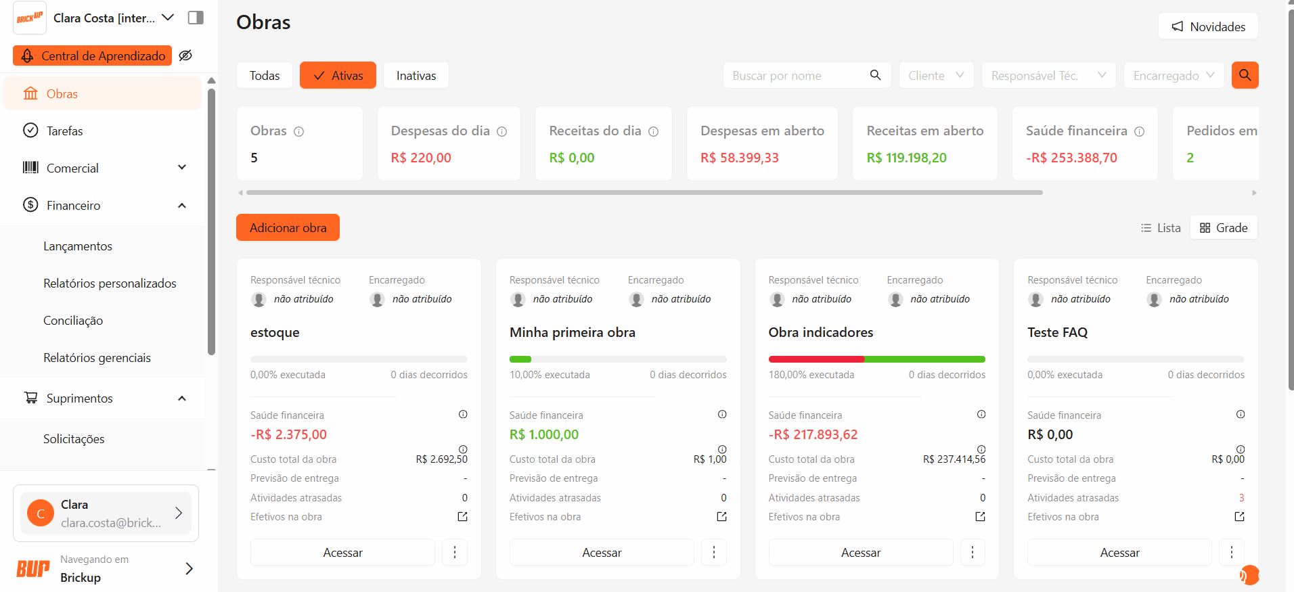Click the info icon beside Obras count
The height and width of the screenshot is (592, 1294).
point(298,131)
